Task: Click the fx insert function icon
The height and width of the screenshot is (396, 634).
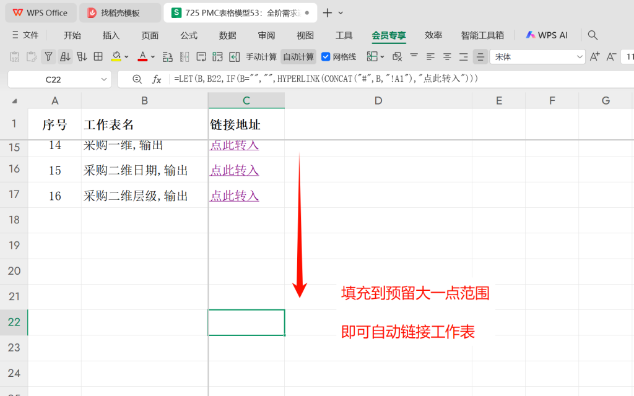Action: point(157,79)
